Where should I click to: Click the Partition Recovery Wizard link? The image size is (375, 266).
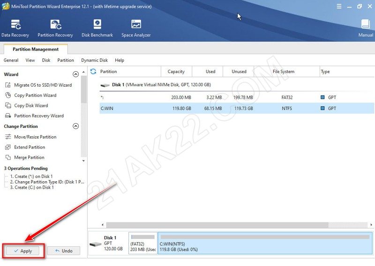pyautogui.click(x=39, y=116)
